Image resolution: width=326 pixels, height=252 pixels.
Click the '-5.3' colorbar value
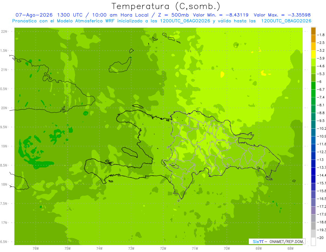coord(321,74)
